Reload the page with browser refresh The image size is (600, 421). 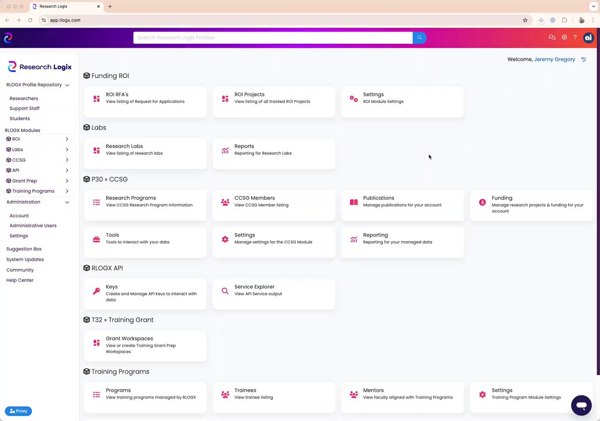[x=30, y=20]
